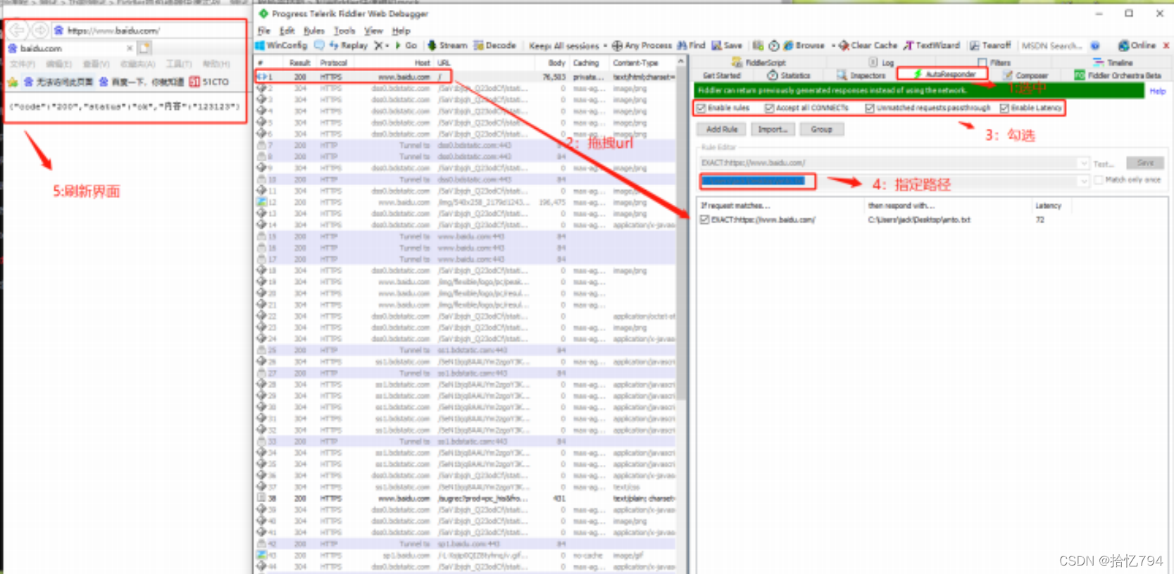Switch to the Statistics tab
The image size is (1174, 574).
coord(789,75)
